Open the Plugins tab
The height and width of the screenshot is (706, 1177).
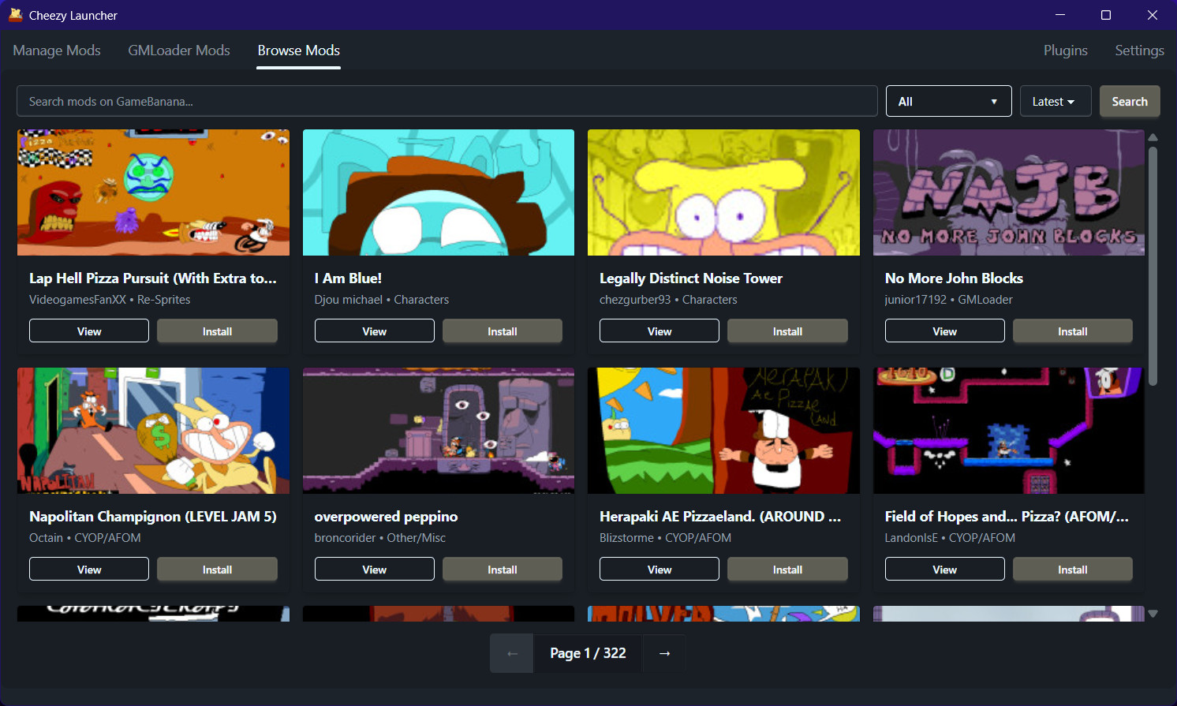click(1066, 50)
